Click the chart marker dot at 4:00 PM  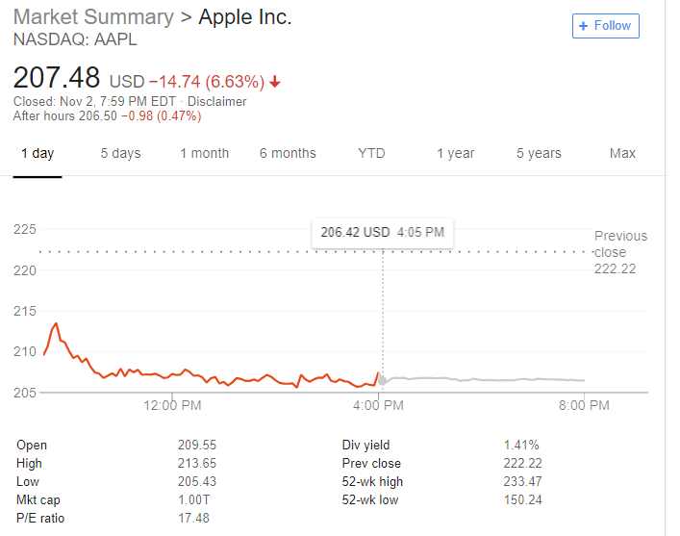point(383,381)
